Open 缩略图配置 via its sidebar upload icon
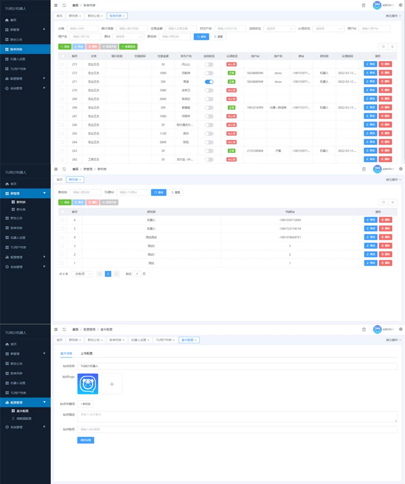 coord(13,418)
